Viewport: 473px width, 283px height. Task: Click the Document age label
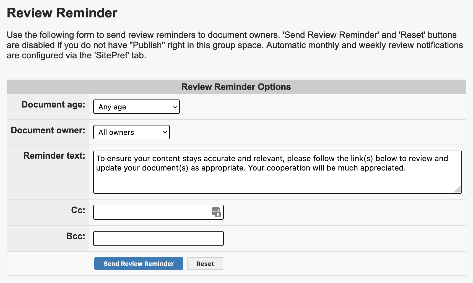[x=53, y=104]
